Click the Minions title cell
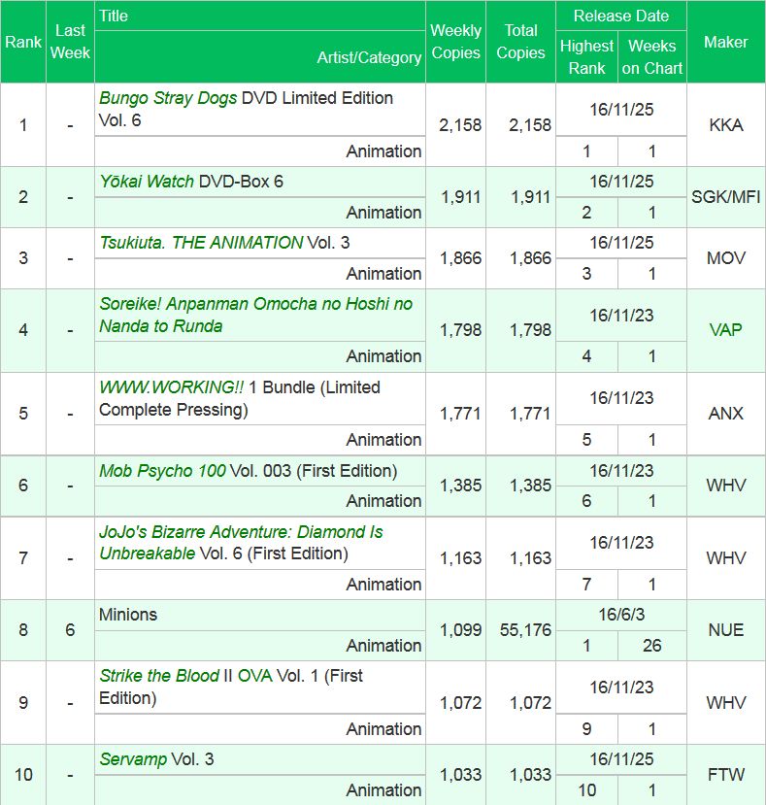766x805 pixels. pyautogui.click(x=128, y=615)
